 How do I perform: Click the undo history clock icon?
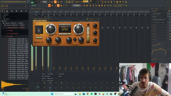(105, 2)
